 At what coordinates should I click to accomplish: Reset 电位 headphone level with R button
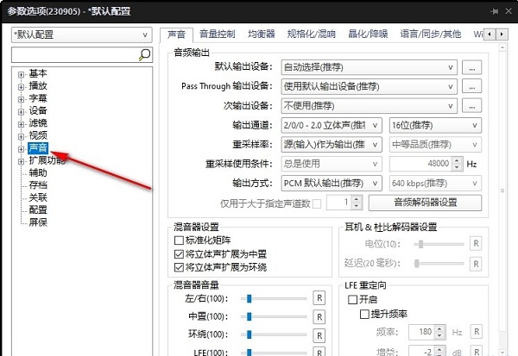pyautogui.click(x=476, y=243)
